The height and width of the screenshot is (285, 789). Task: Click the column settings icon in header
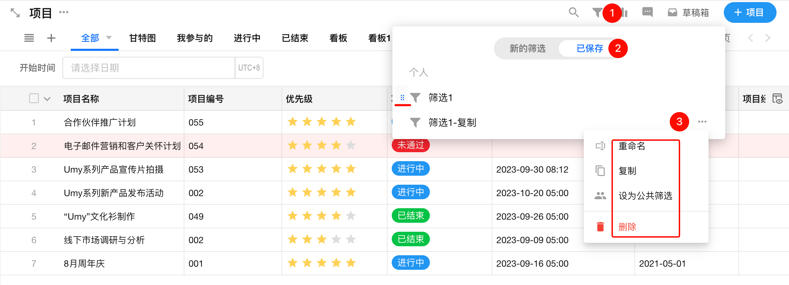(778, 99)
